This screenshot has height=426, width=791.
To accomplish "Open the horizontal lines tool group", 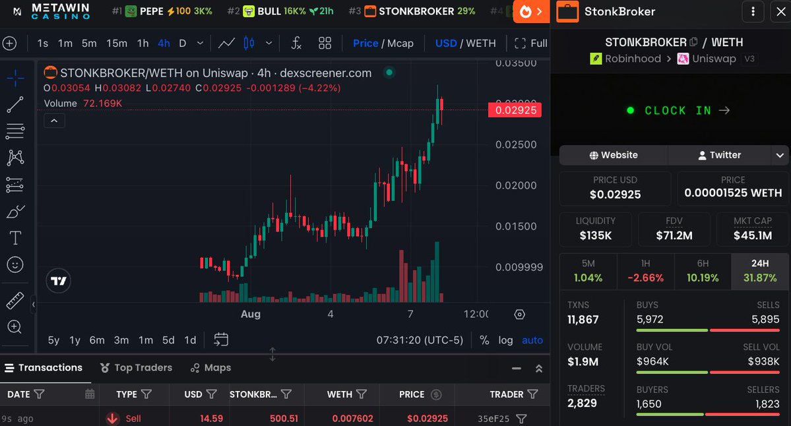I will 15,131.
